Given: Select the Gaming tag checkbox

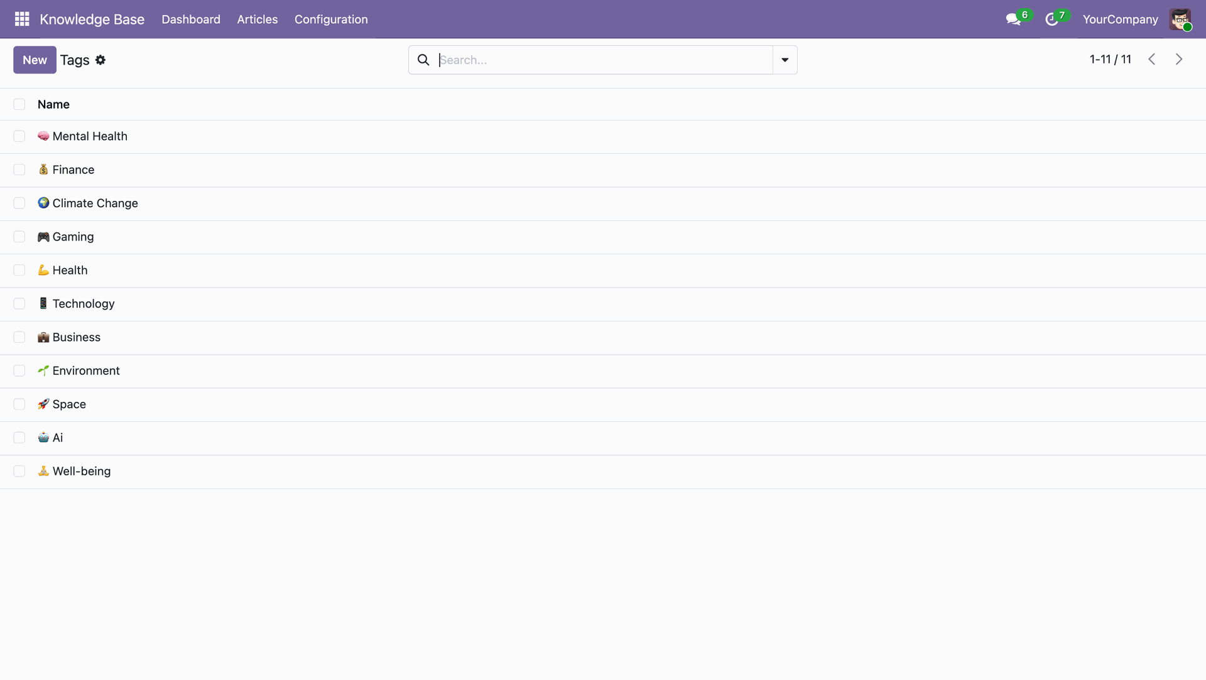Looking at the screenshot, I should point(19,237).
